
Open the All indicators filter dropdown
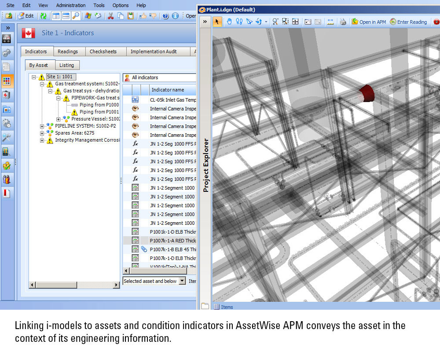(x=159, y=77)
